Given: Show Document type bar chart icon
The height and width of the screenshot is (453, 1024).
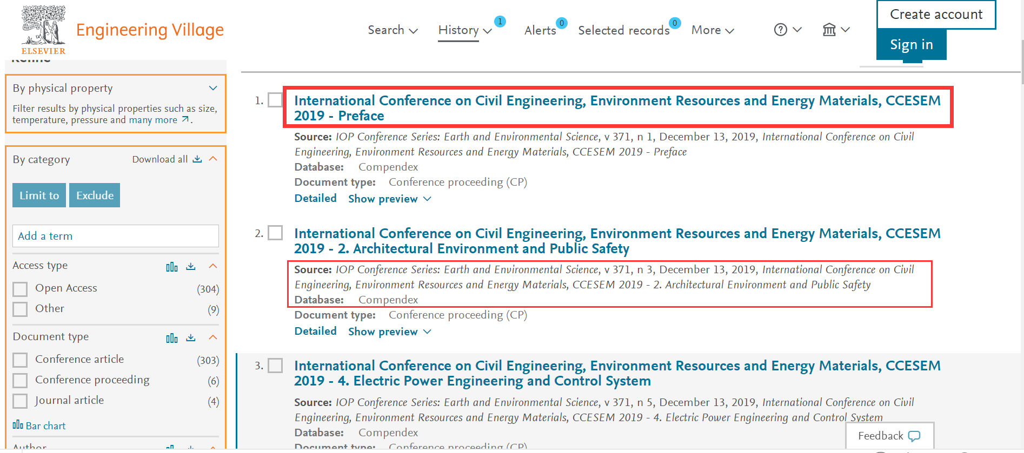Looking at the screenshot, I should coord(172,337).
